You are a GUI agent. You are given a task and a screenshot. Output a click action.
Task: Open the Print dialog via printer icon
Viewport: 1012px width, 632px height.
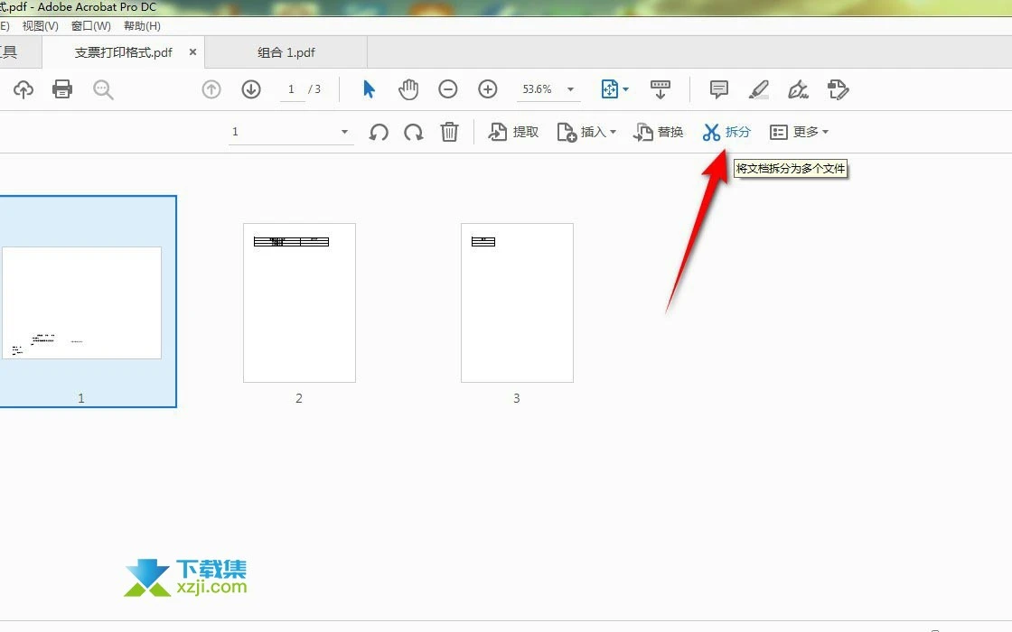62,89
